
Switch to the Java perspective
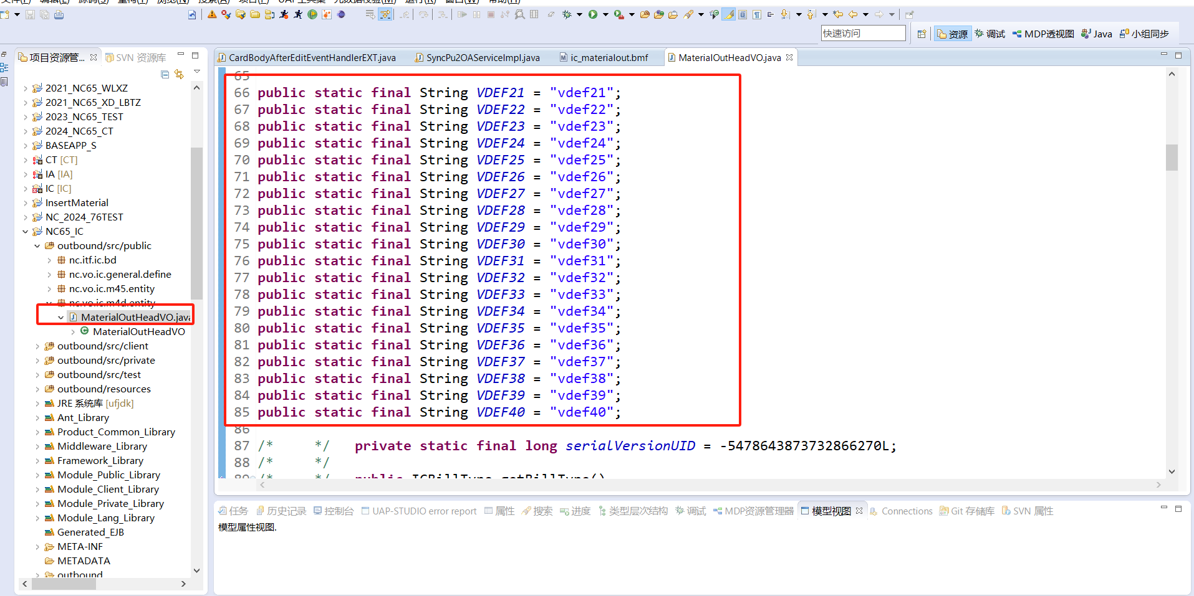tap(1097, 34)
